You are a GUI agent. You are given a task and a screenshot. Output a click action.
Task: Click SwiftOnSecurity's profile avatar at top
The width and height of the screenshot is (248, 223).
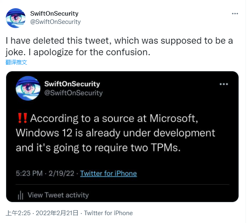(x=16, y=18)
